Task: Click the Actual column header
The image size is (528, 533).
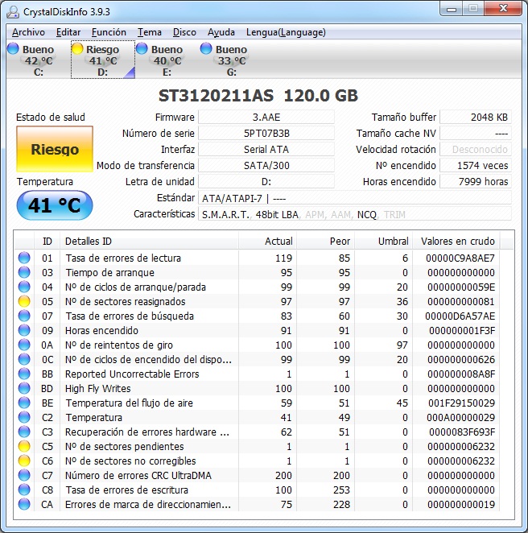Action: 268,241
